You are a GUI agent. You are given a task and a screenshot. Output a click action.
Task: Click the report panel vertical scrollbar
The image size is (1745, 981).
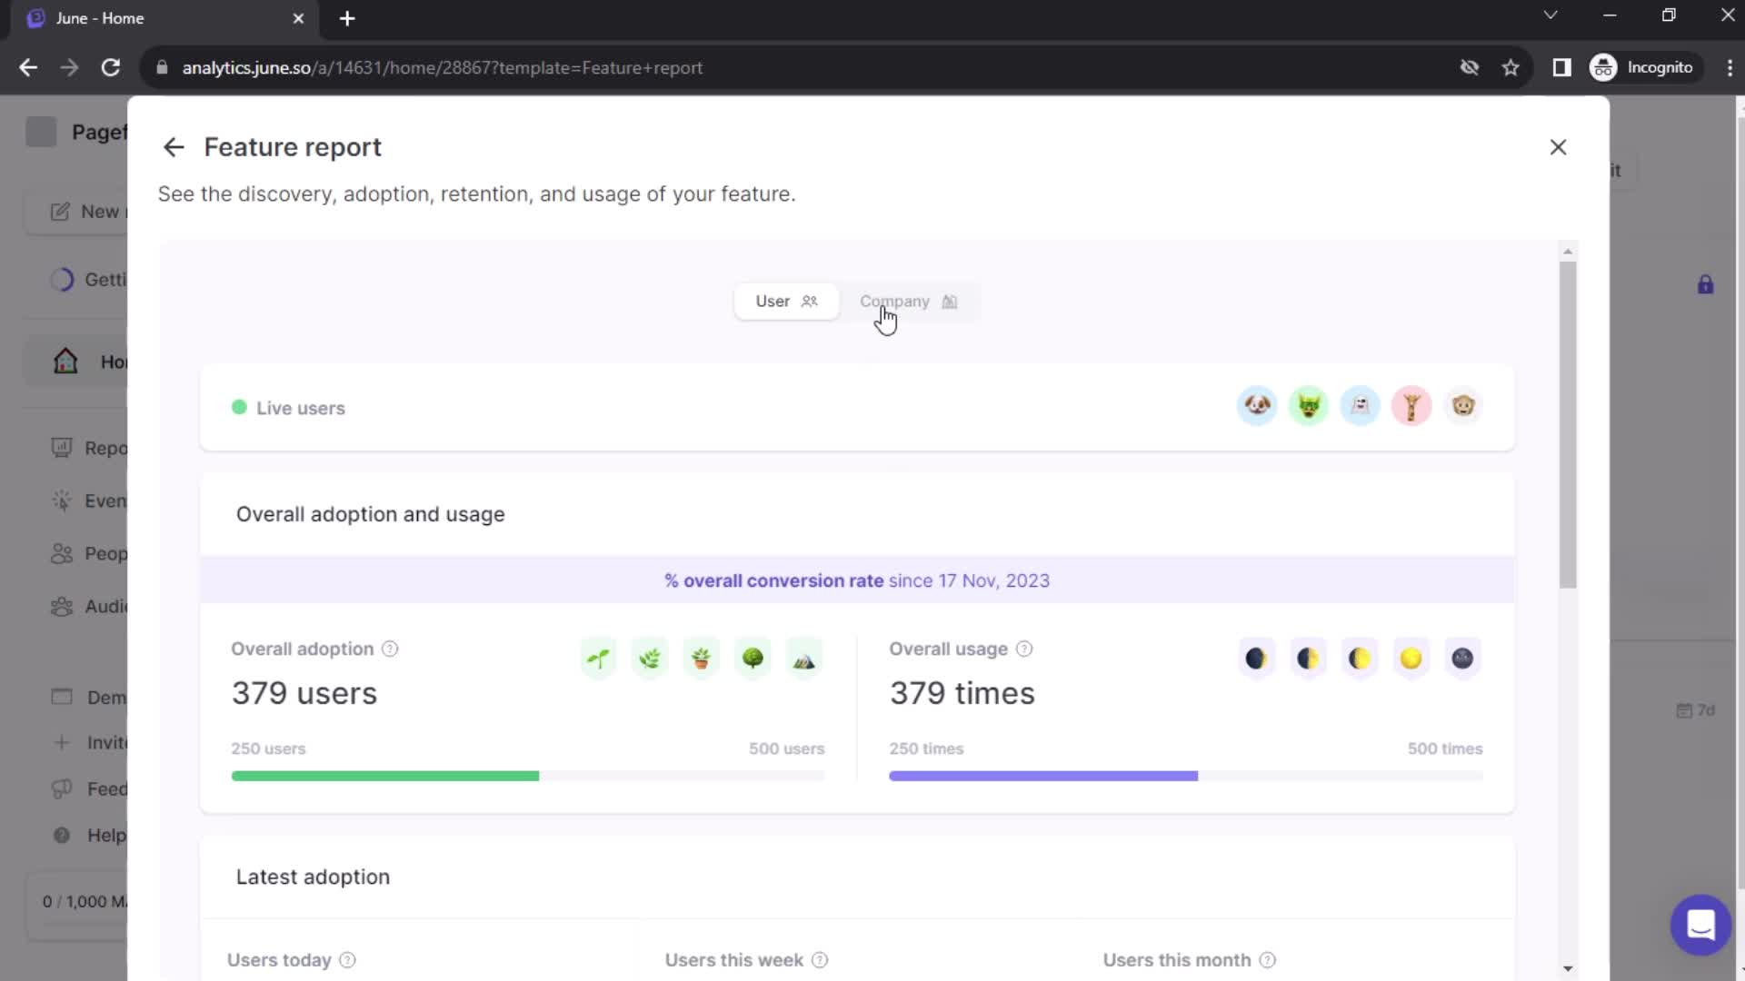(x=1568, y=424)
